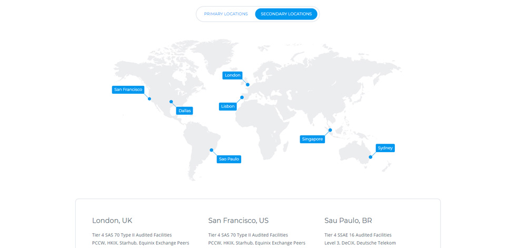This screenshot has height=248, width=516.
Task: Click the "London, UK" heading
Action: [x=112, y=221]
